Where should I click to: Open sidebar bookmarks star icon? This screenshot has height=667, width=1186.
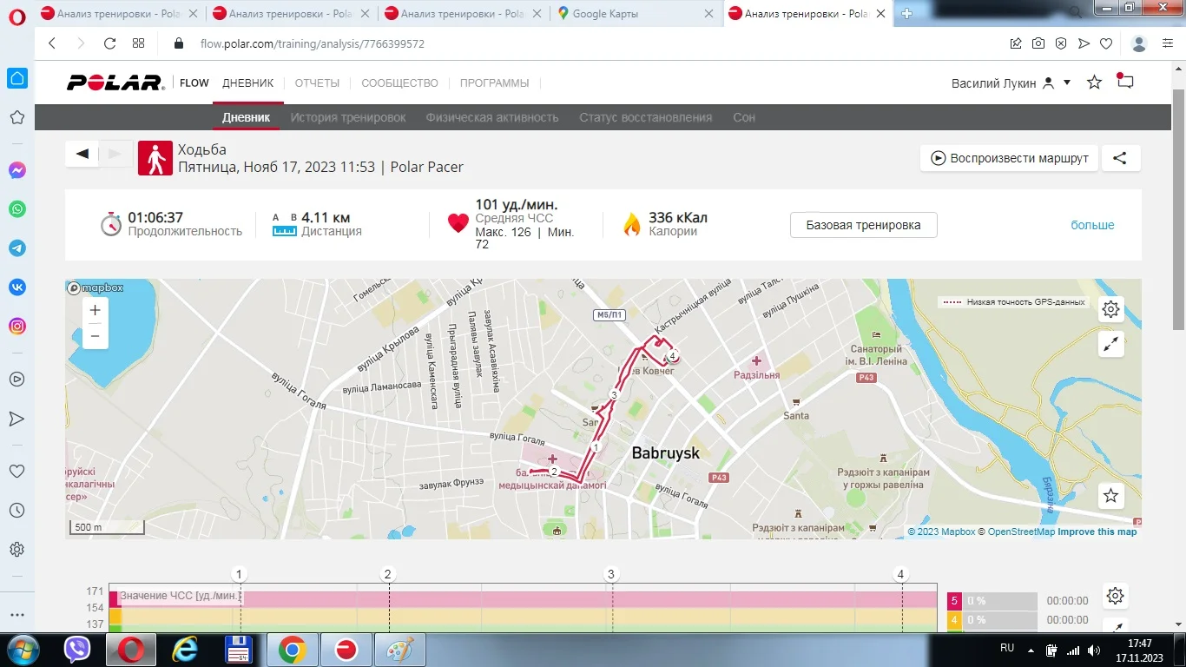point(16,117)
